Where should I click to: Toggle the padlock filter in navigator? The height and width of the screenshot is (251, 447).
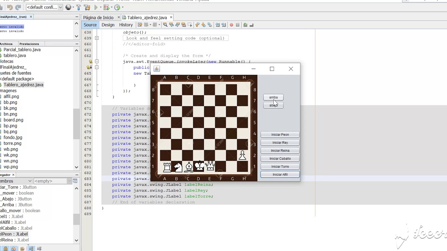click(x=6, y=249)
